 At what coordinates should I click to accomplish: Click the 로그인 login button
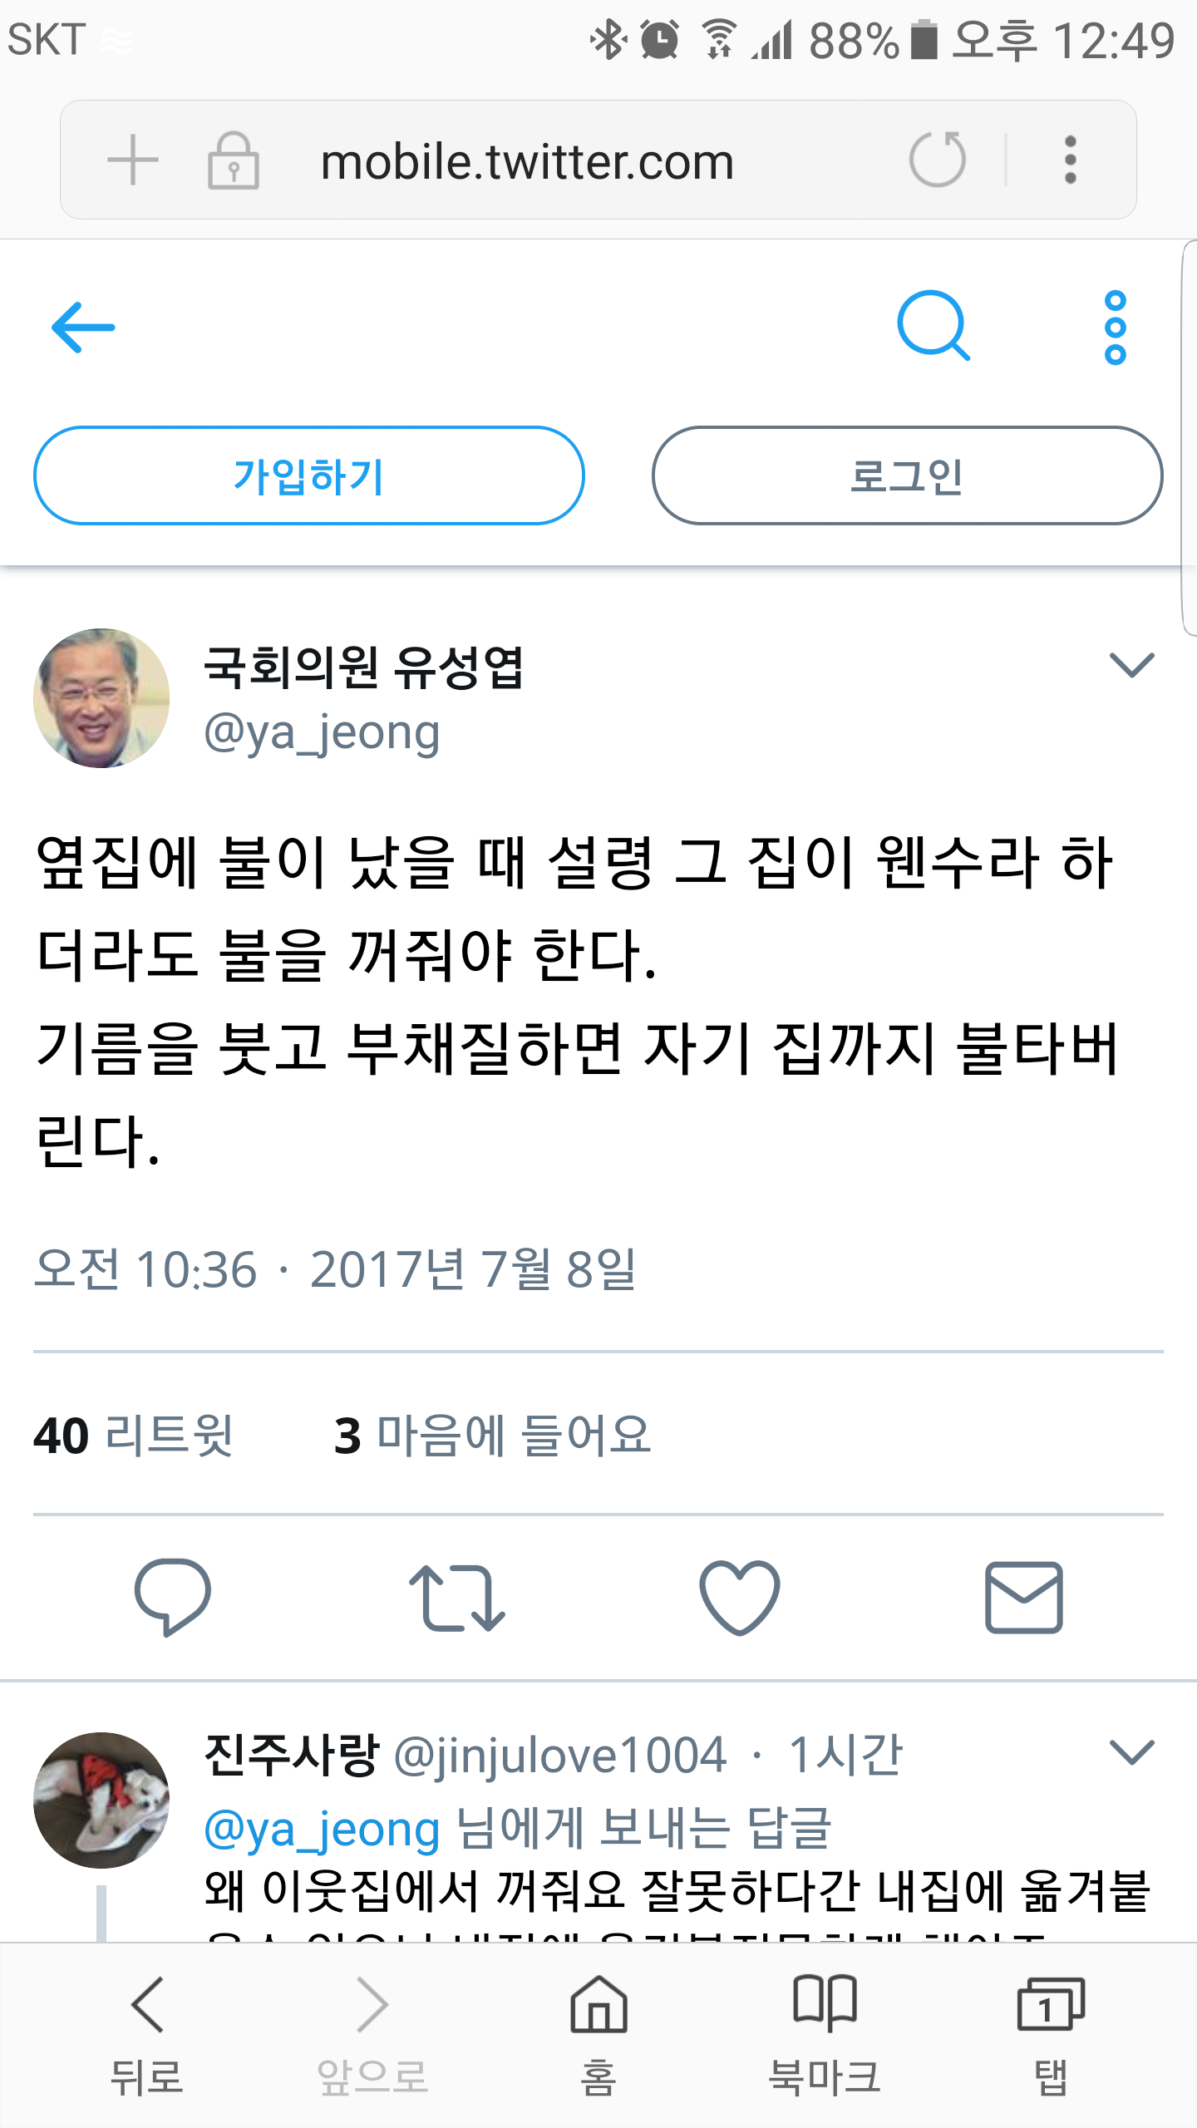coord(908,475)
